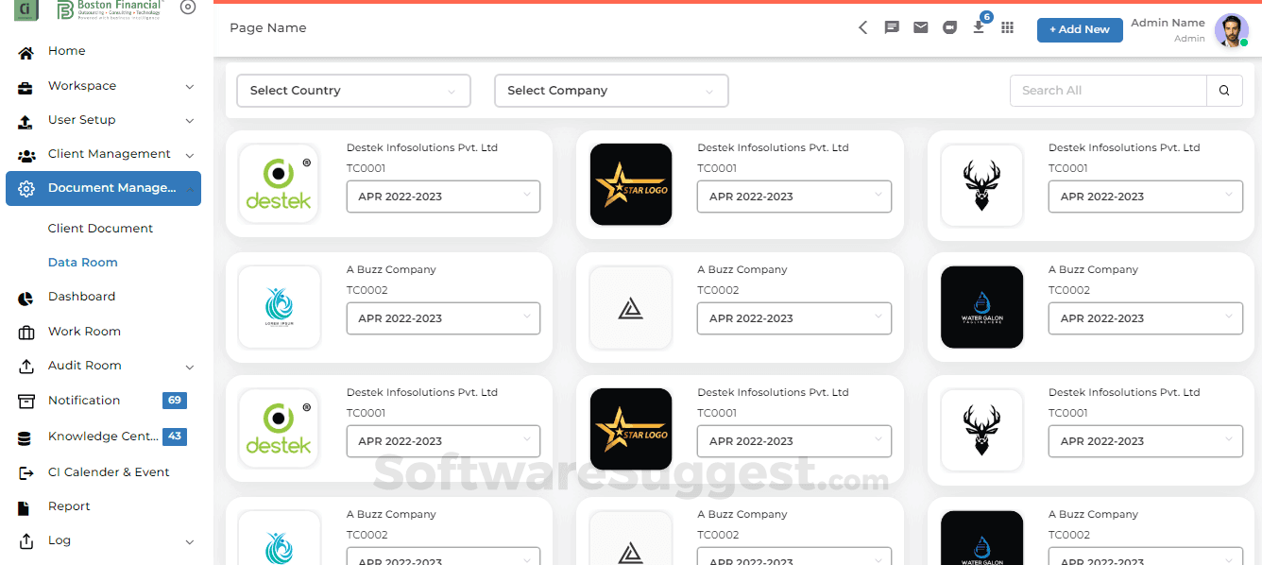The height and width of the screenshot is (565, 1262).
Task: Open Notification in the sidebar
Action: 84,401
